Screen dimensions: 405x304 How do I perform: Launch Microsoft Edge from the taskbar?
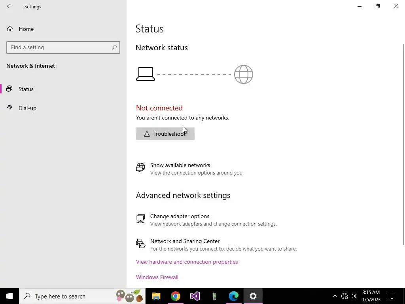[x=233, y=296]
